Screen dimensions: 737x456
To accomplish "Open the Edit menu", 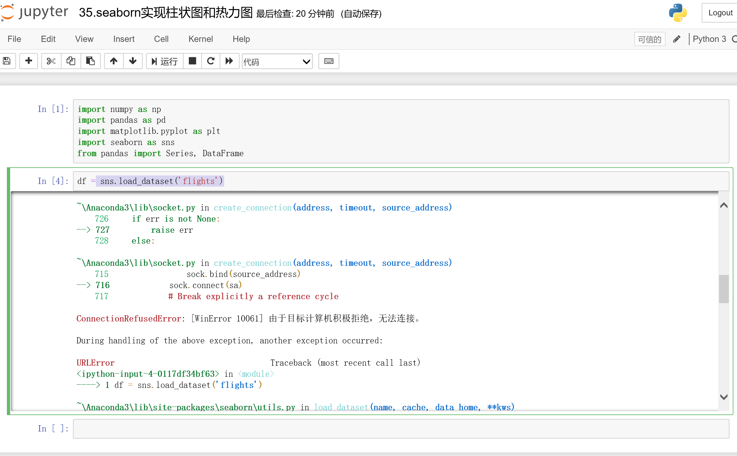I will coord(48,39).
